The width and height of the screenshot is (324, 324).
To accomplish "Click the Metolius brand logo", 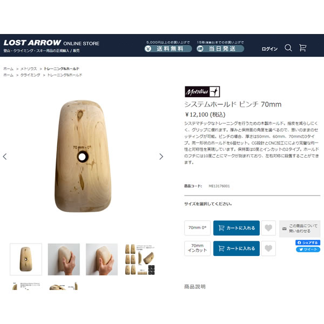I will pos(202,92).
